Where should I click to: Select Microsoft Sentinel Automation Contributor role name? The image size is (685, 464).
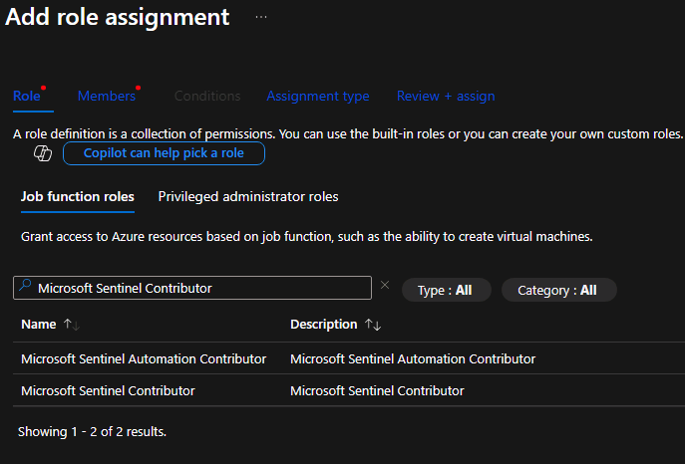click(x=144, y=358)
